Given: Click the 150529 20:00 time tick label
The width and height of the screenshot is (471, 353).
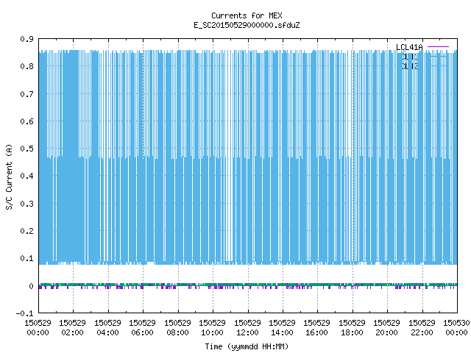Looking at the screenshot, I should 386,328.
